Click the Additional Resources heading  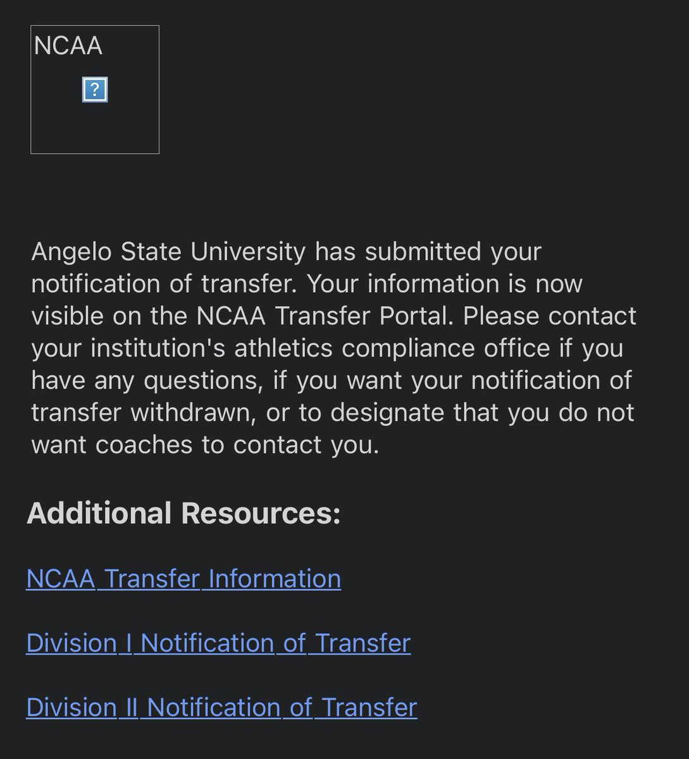(x=183, y=513)
